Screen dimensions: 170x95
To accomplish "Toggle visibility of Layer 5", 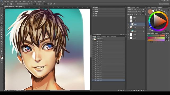I will tap(128, 38).
